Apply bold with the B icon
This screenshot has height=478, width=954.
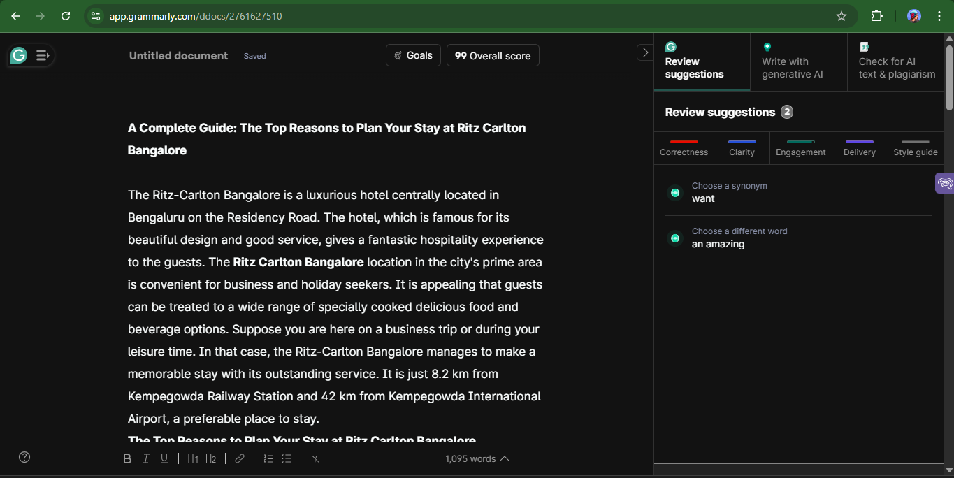[x=127, y=458]
